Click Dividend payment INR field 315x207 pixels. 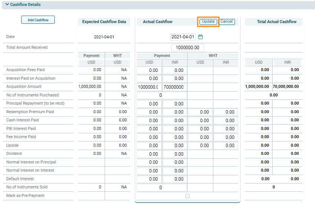click(174, 154)
